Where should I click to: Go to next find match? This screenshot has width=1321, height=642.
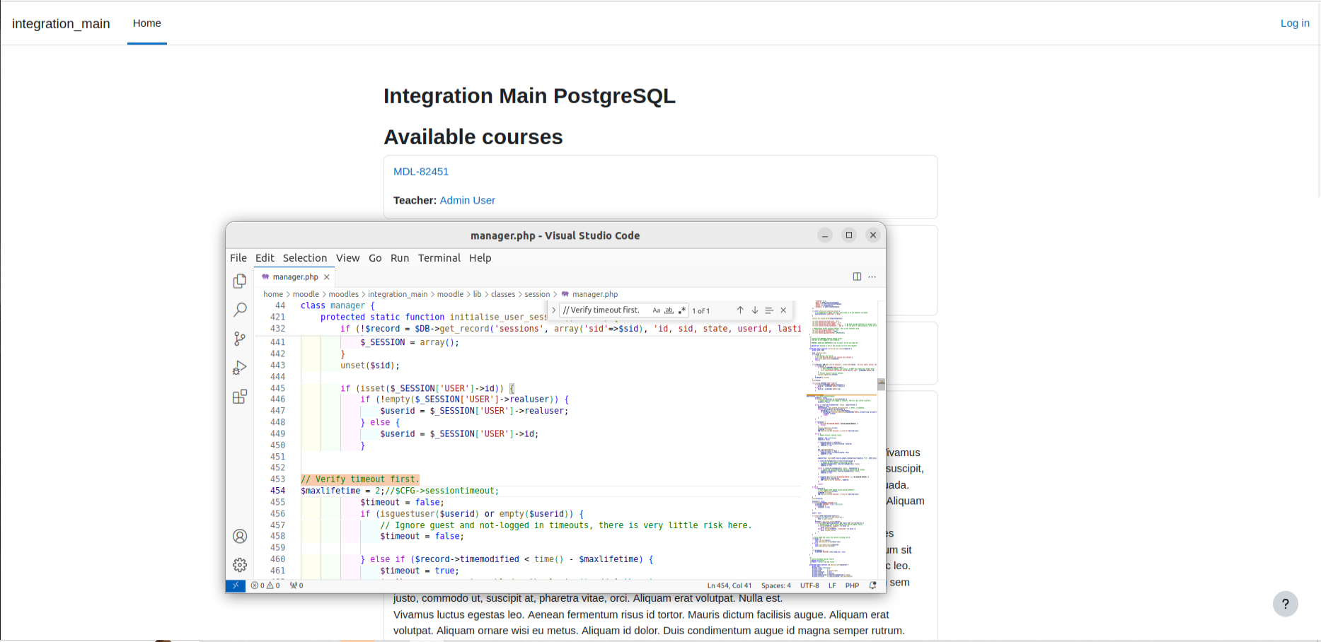[755, 310]
